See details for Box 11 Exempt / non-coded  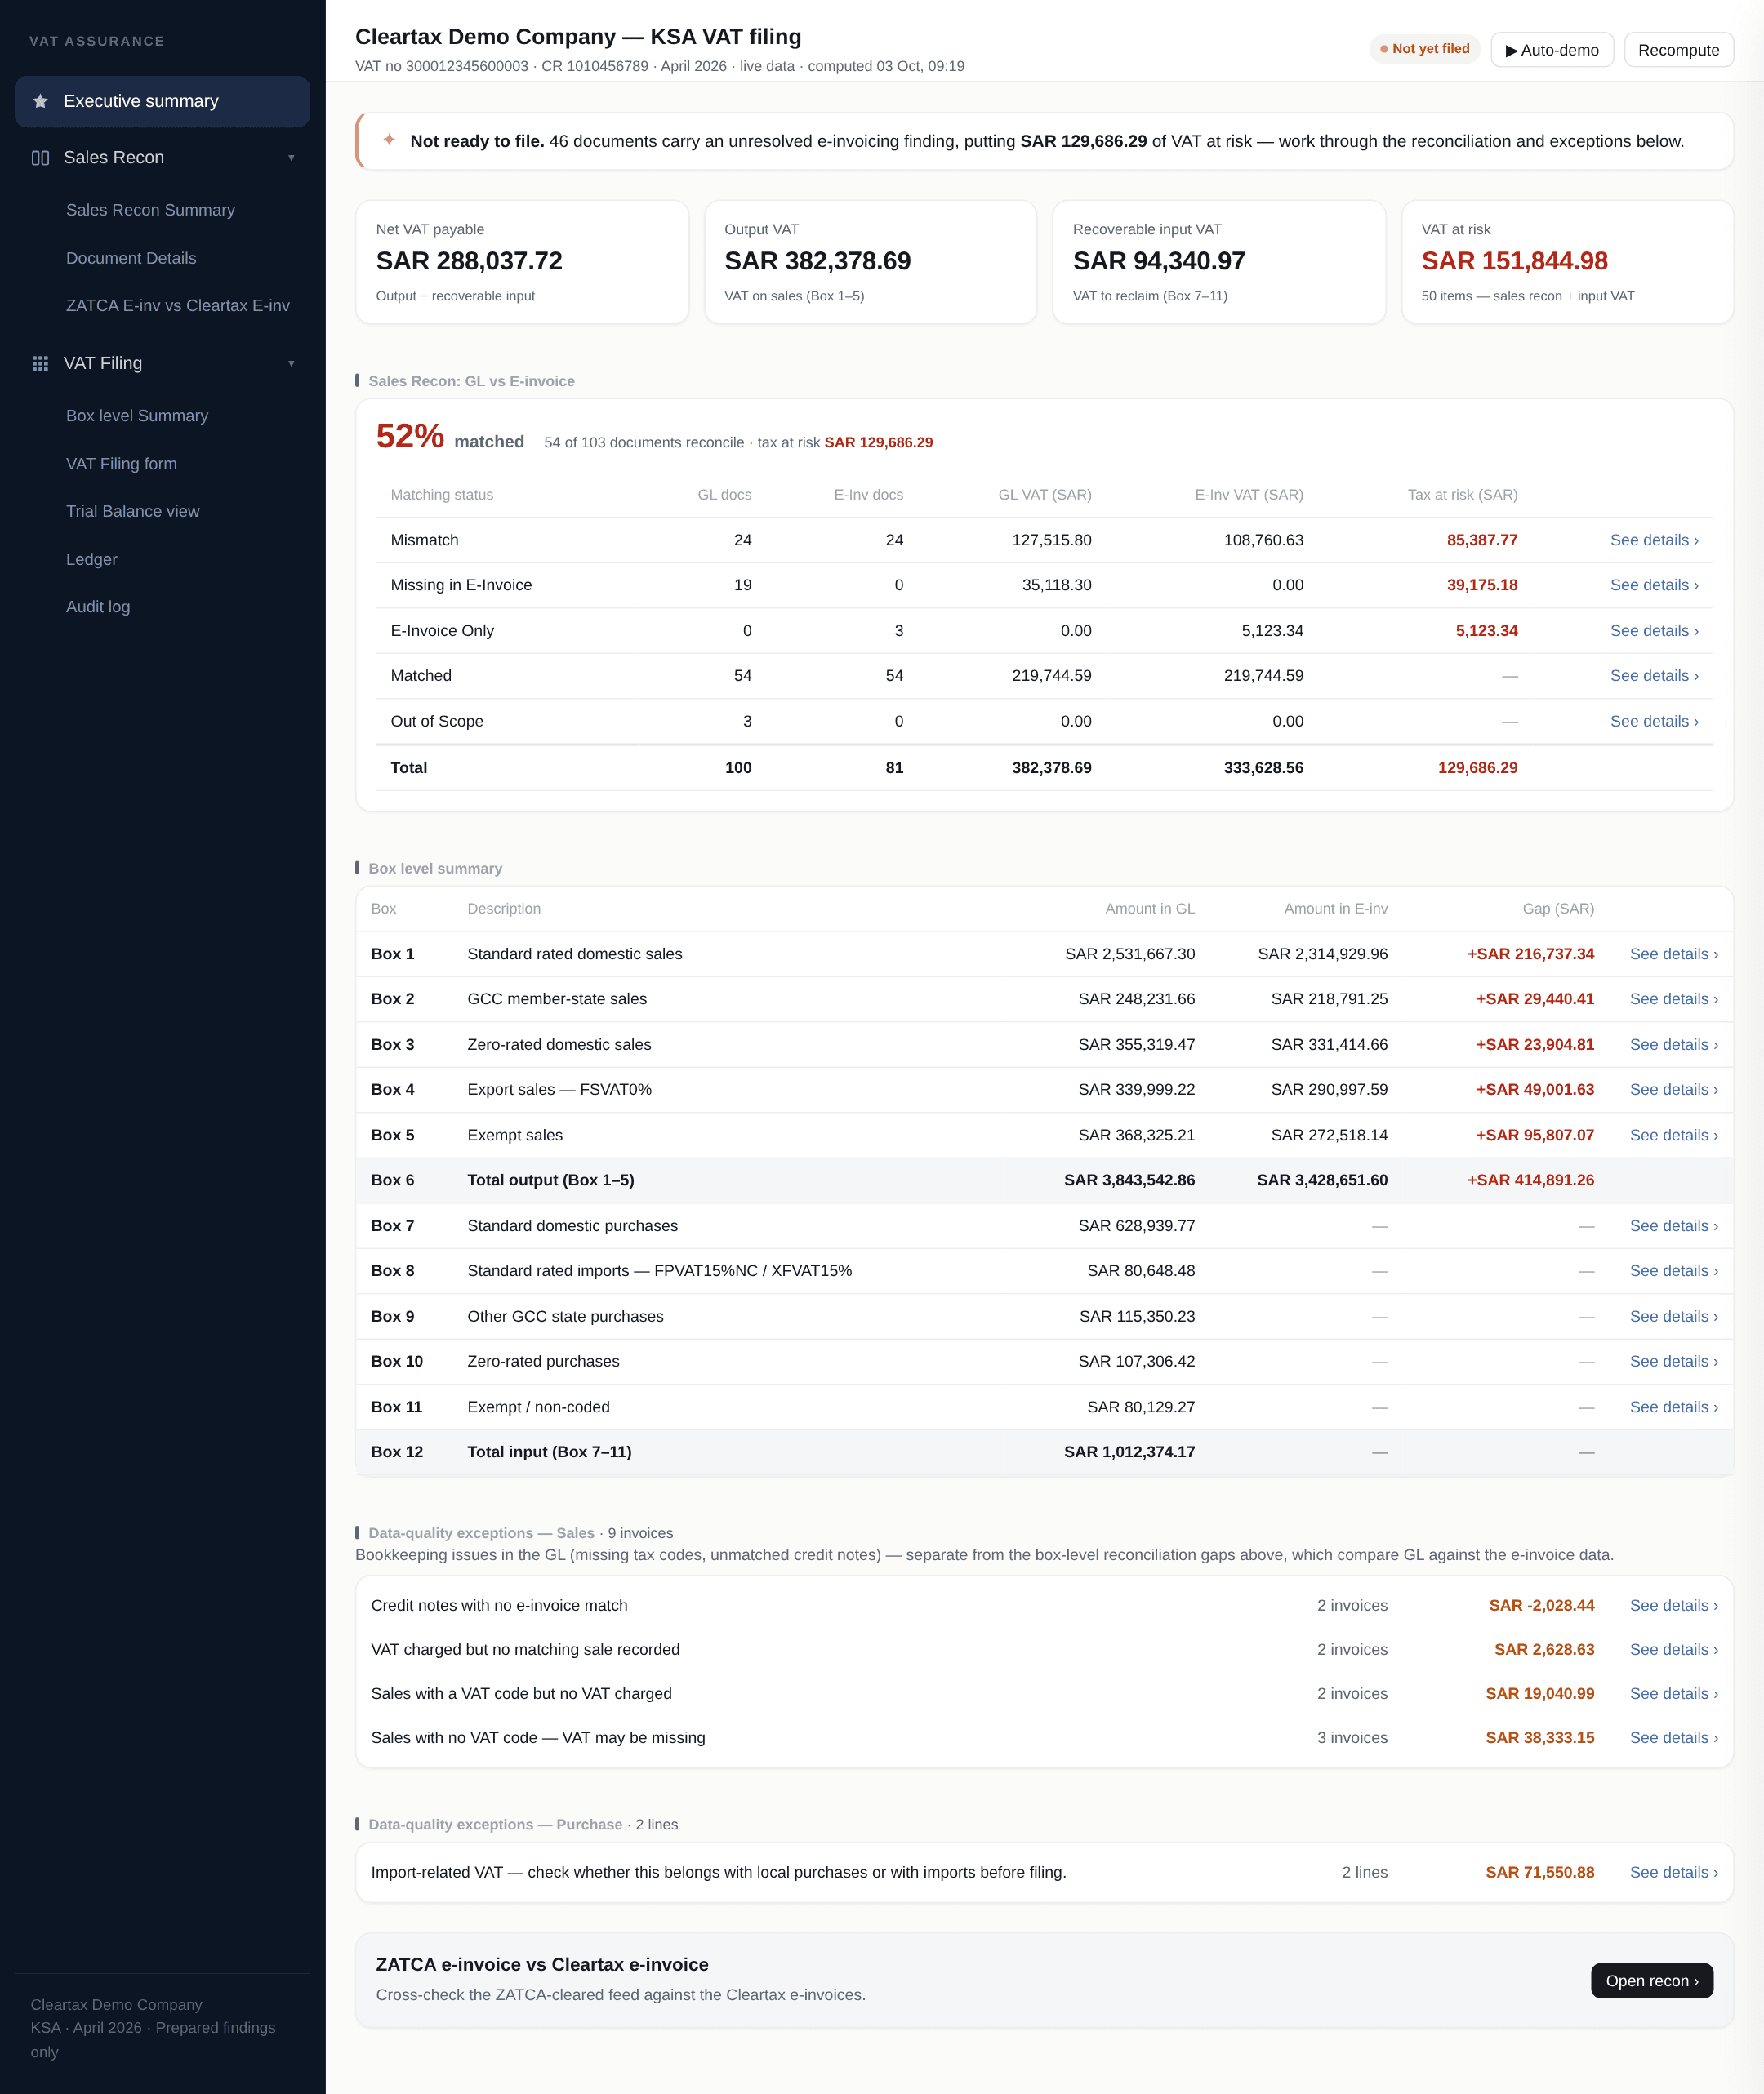(1673, 1407)
